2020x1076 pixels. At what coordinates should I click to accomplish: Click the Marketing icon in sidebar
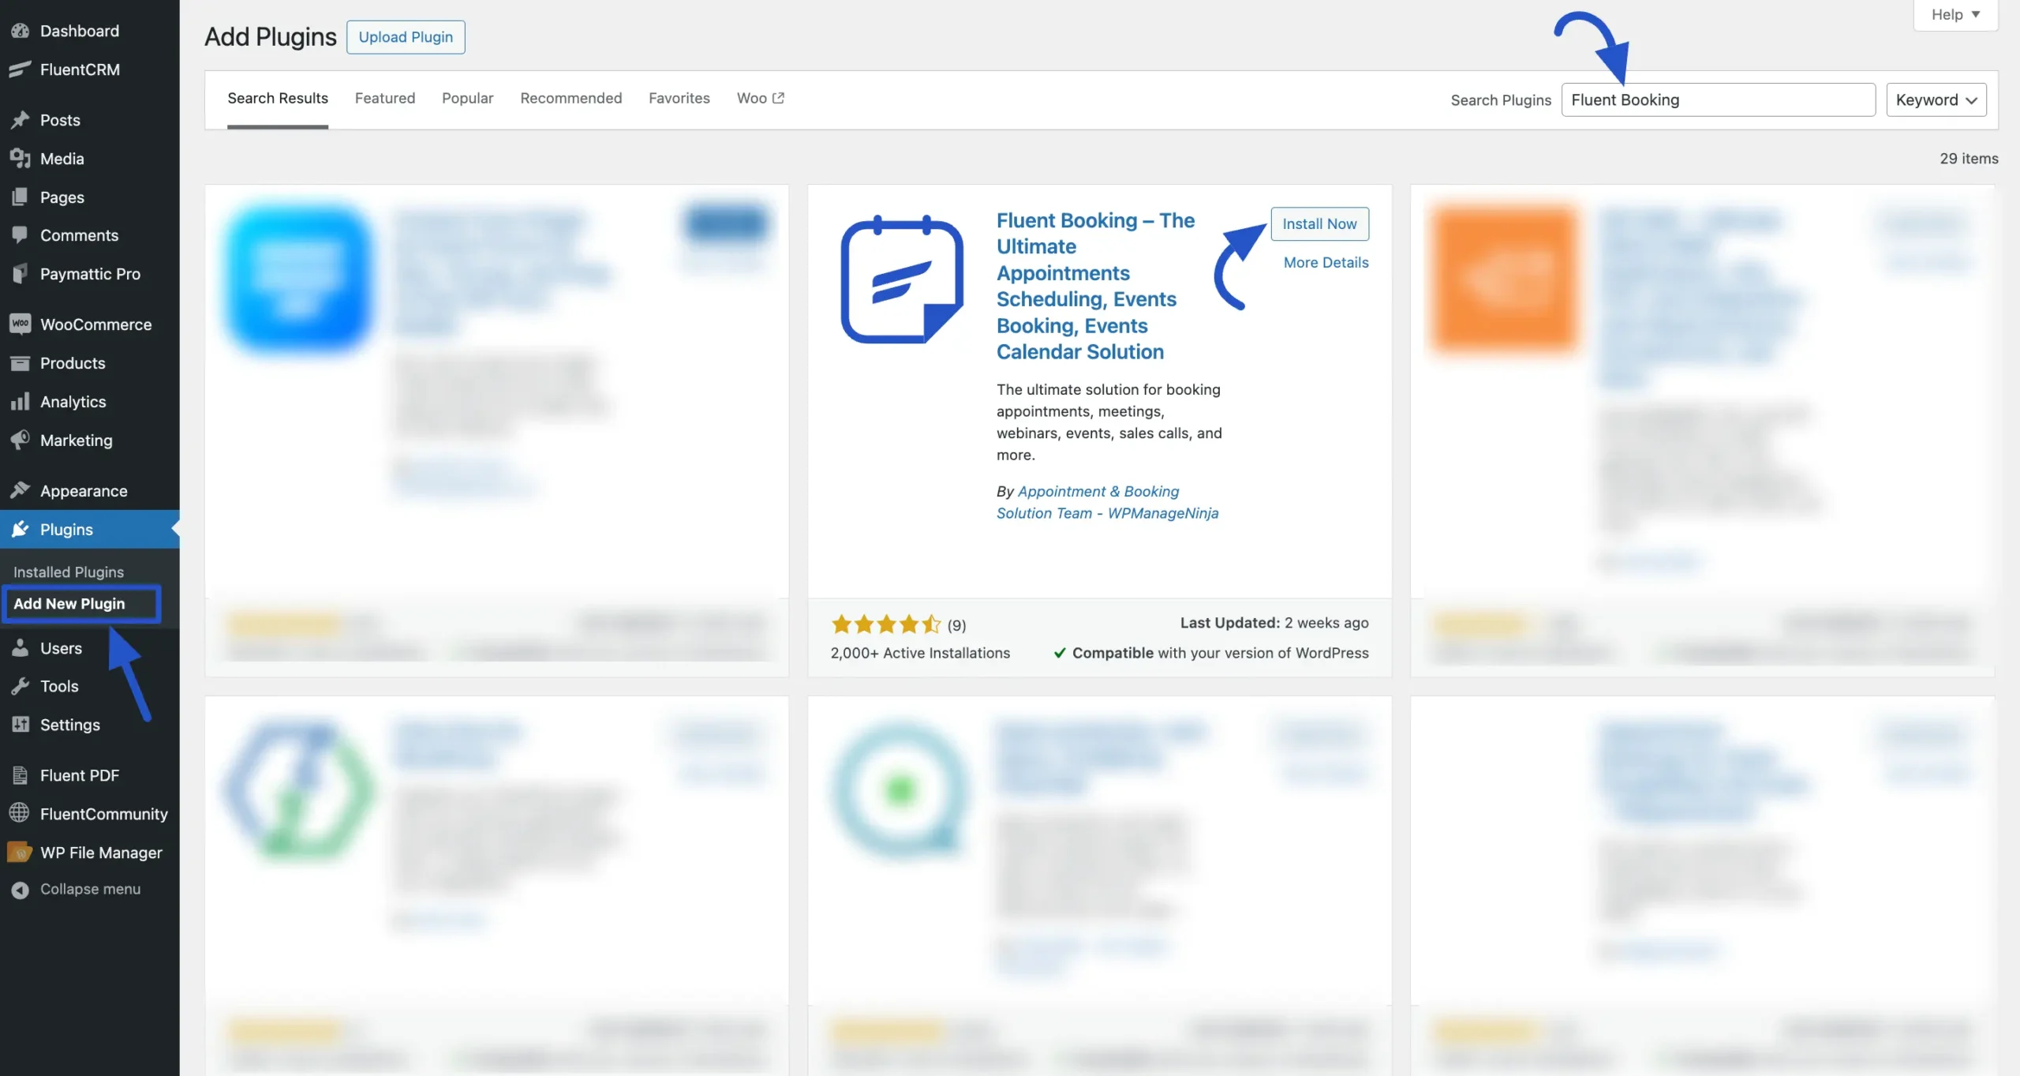(20, 440)
